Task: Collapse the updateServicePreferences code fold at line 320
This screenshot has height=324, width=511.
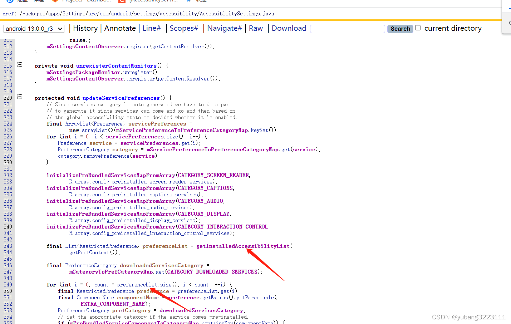Action: 20,97
